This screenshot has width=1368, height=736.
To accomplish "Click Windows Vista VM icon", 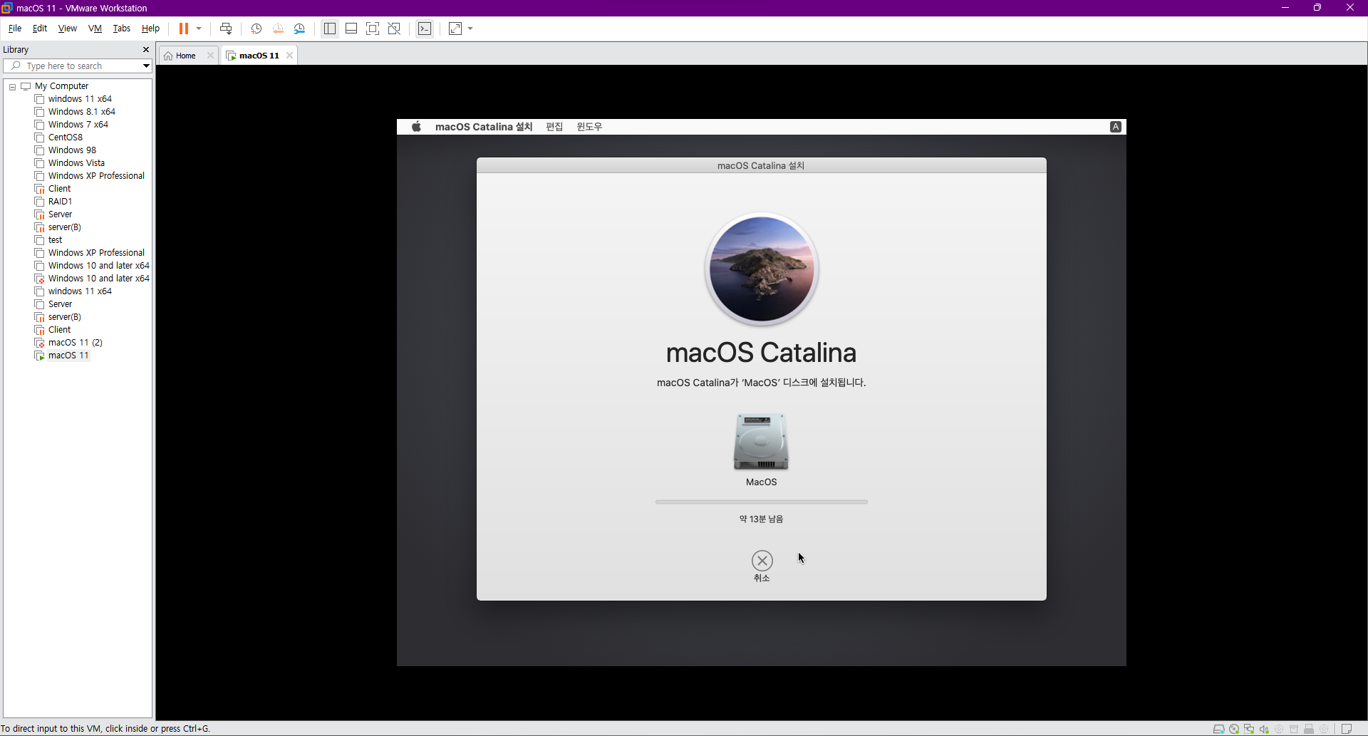I will (x=40, y=163).
